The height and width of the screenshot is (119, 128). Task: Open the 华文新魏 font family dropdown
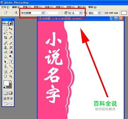tap(43, 13)
